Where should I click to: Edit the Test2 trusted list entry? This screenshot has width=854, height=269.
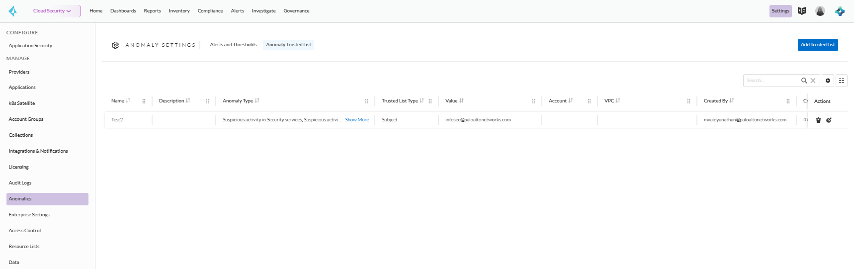point(829,120)
